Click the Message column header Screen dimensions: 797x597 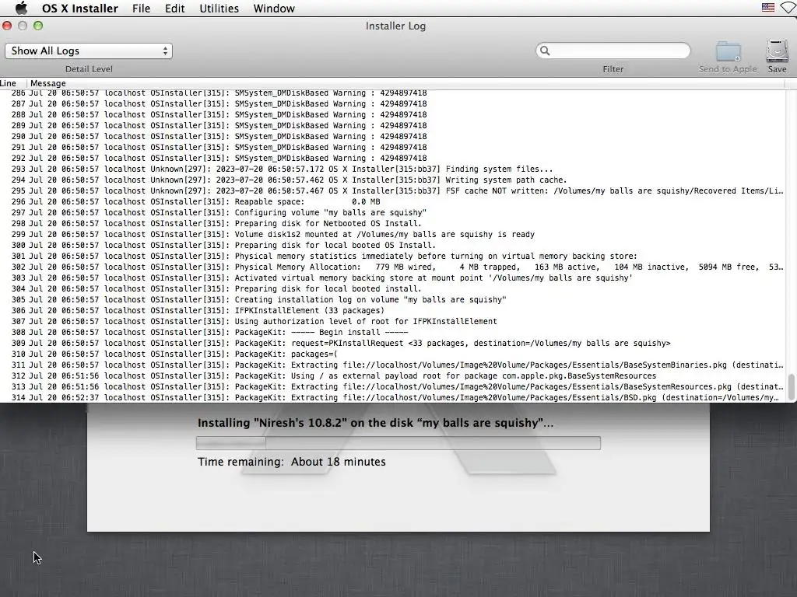coord(47,83)
